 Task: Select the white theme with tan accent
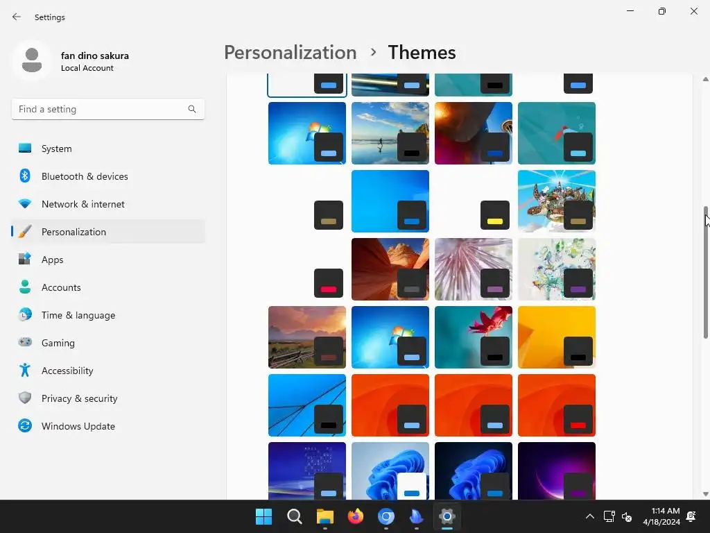tap(306, 201)
